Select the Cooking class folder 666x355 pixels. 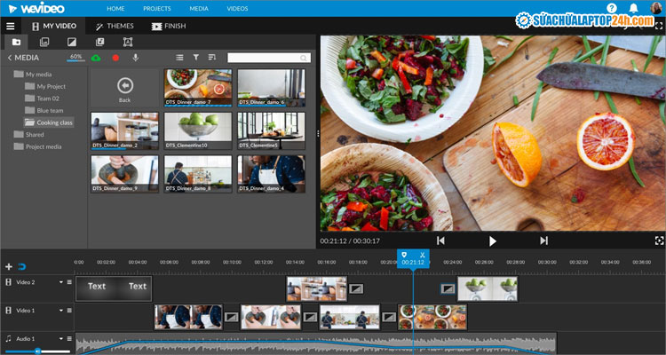pos(49,122)
